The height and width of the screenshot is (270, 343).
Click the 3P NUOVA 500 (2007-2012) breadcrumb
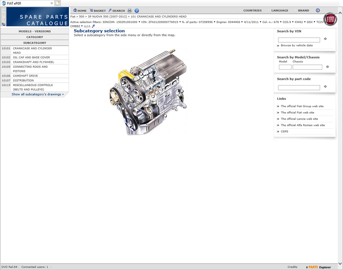click(x=108, y=16)
